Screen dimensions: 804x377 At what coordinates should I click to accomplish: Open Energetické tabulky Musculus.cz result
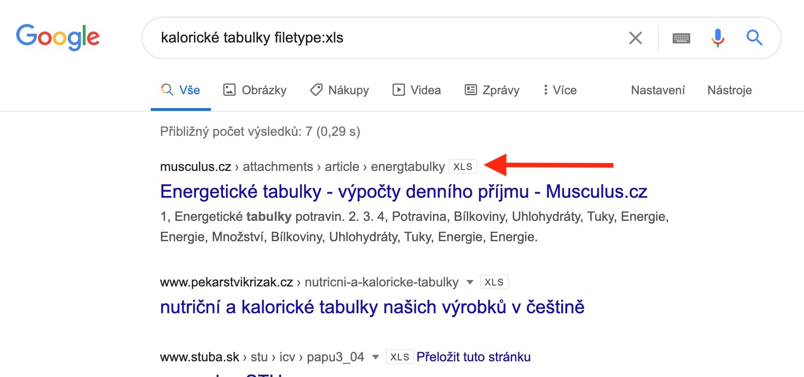coord(403,192)
